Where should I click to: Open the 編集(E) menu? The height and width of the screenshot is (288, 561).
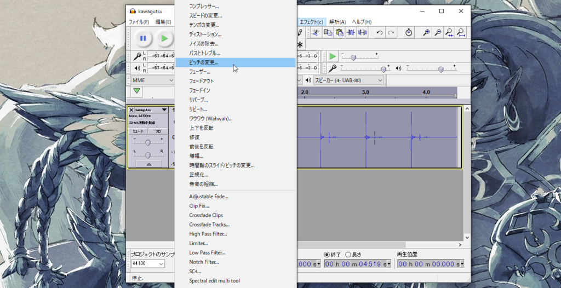pos(163,22)
